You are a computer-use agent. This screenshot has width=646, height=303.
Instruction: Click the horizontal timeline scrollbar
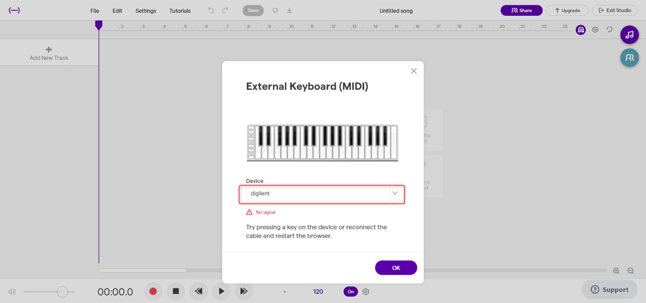[143, 270]
